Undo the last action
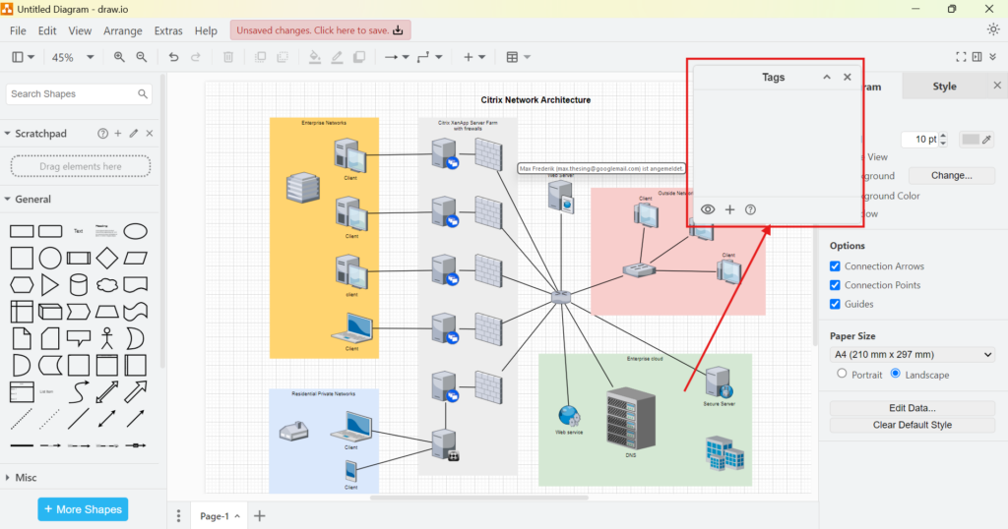1008x529 pixels. click(x=173, y=57)
